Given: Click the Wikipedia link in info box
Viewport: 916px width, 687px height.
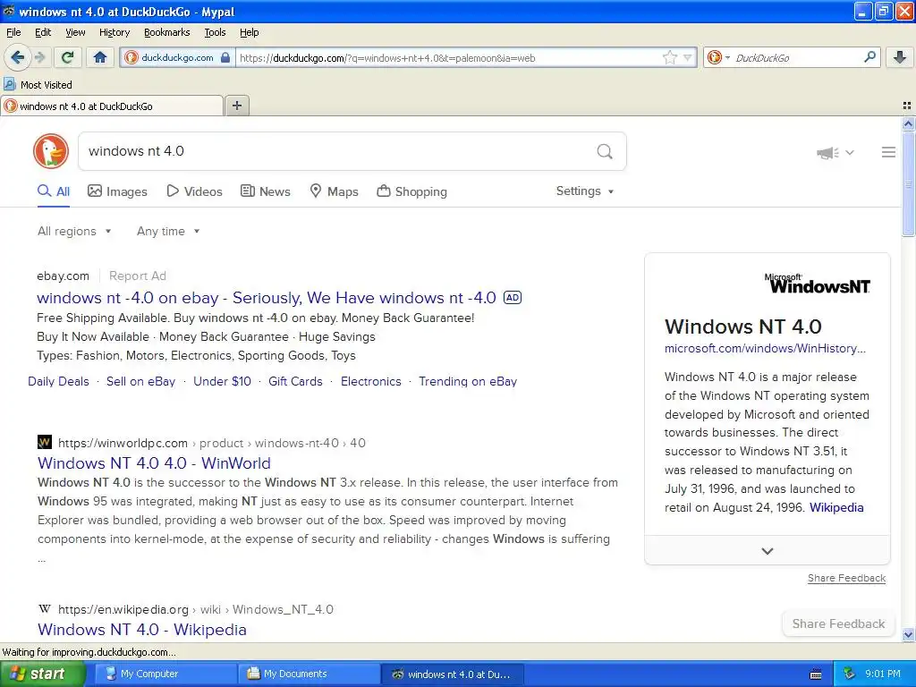Looking at the screenshot, I should 836,507.
